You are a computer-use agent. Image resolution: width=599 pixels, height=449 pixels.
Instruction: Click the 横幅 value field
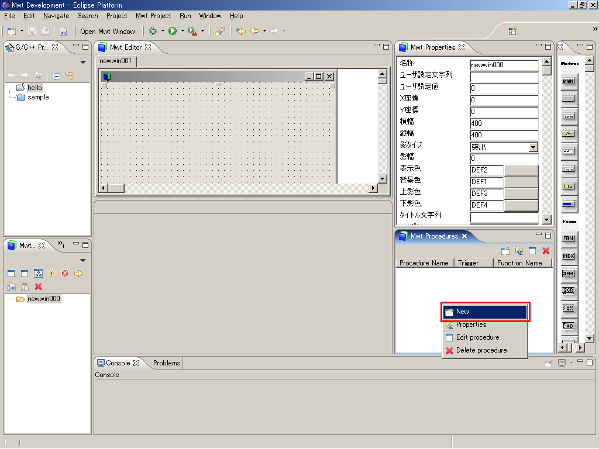click(x=504, y=123)
